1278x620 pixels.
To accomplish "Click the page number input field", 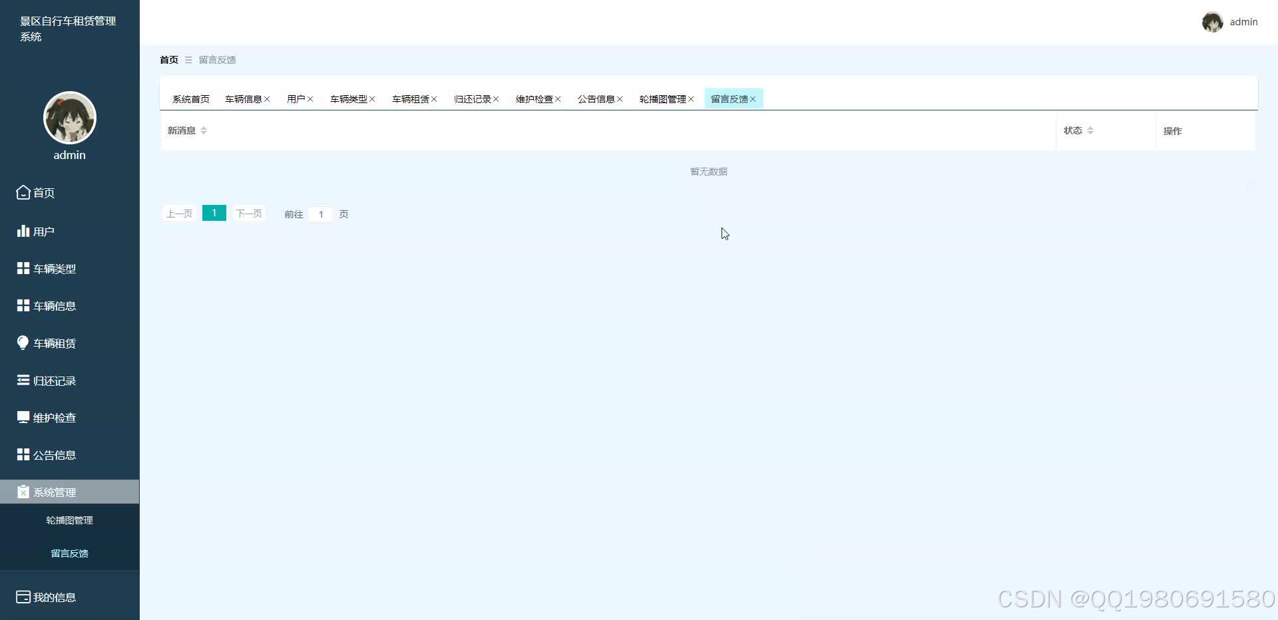I will 321,214.
